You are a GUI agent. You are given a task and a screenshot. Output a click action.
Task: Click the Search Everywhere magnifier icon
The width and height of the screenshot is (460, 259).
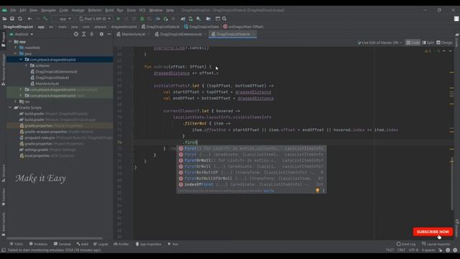pos(224,19)
